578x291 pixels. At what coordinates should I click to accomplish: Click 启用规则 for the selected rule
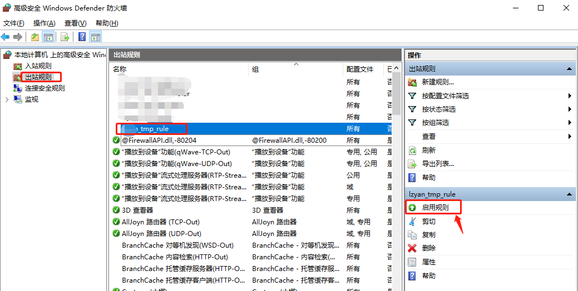coord(435,208)
